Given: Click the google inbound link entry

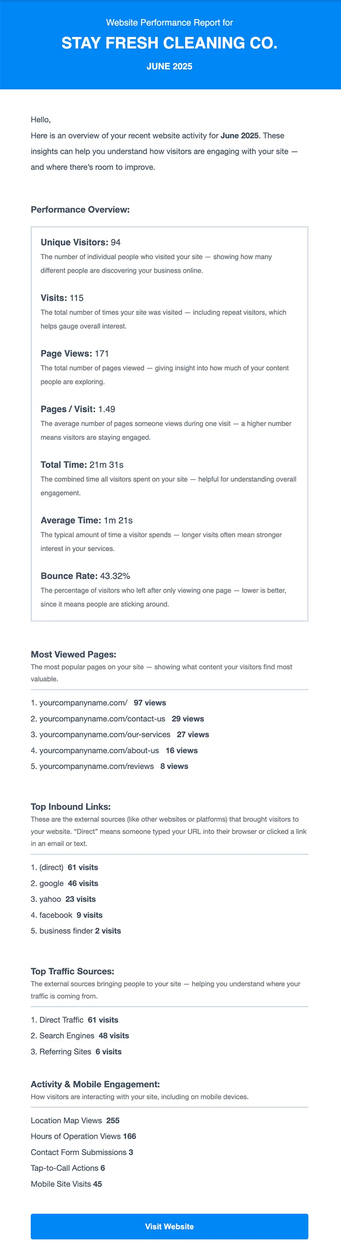Looking at the screenshot, I should click(x=52, y=883).
